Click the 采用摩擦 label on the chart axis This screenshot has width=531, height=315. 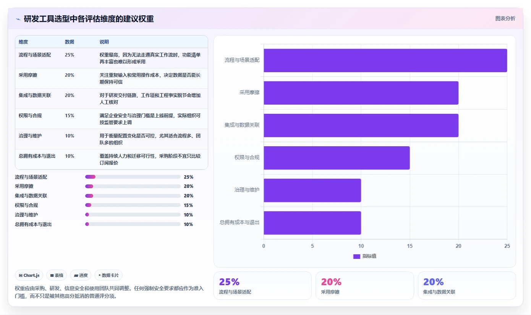tap(249, 92)
